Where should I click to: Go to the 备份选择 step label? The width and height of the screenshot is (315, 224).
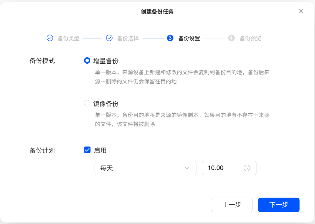click(128, 38)
